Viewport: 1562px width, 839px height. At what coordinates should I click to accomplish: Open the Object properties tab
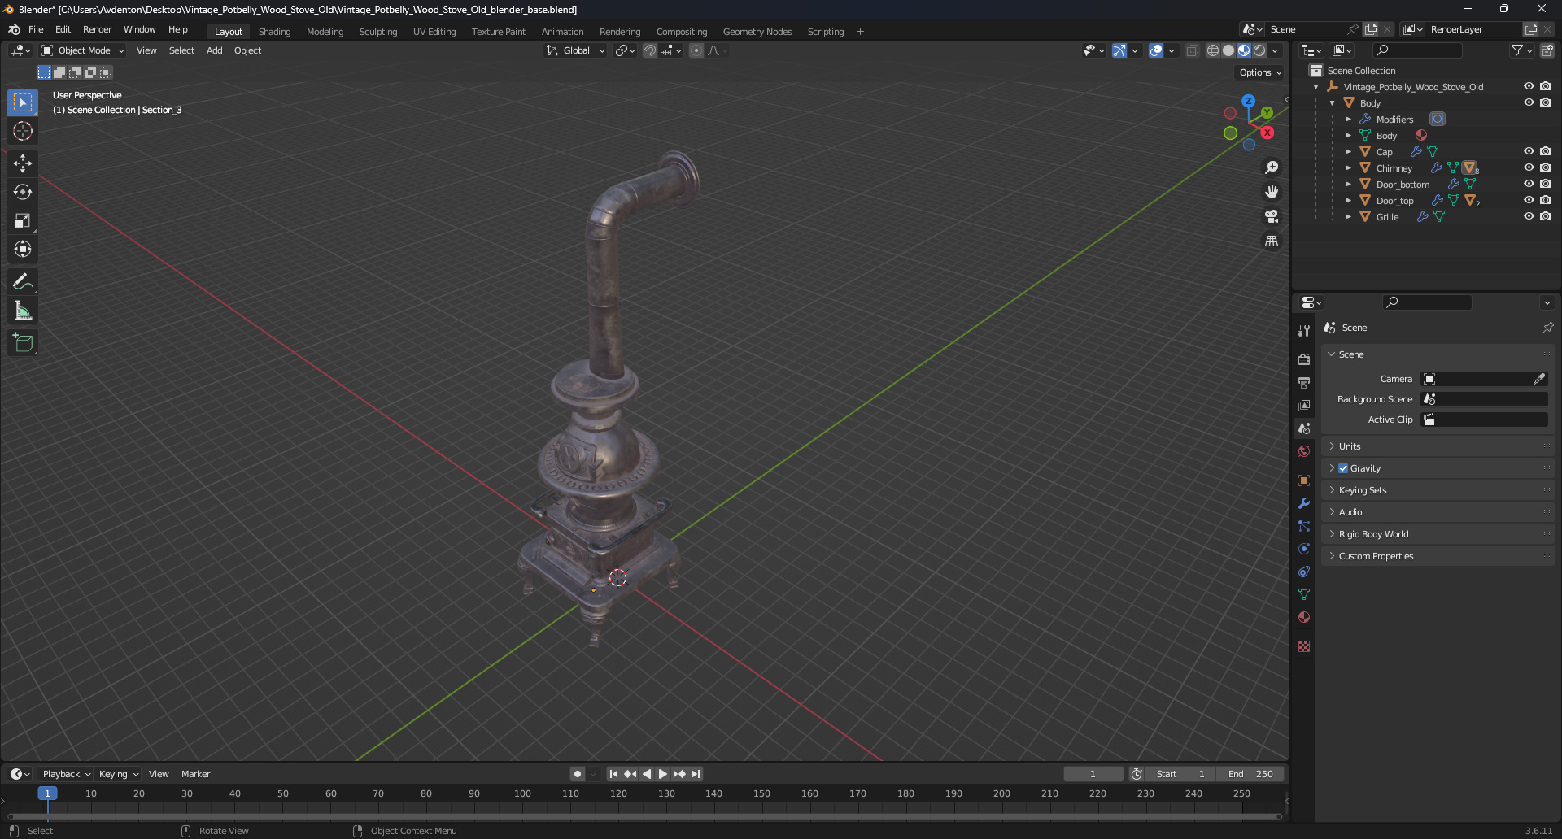tap(1304, 480)
